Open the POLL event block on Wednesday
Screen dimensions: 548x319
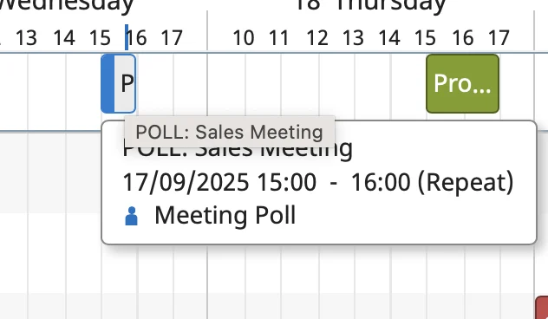click(119, 83)
